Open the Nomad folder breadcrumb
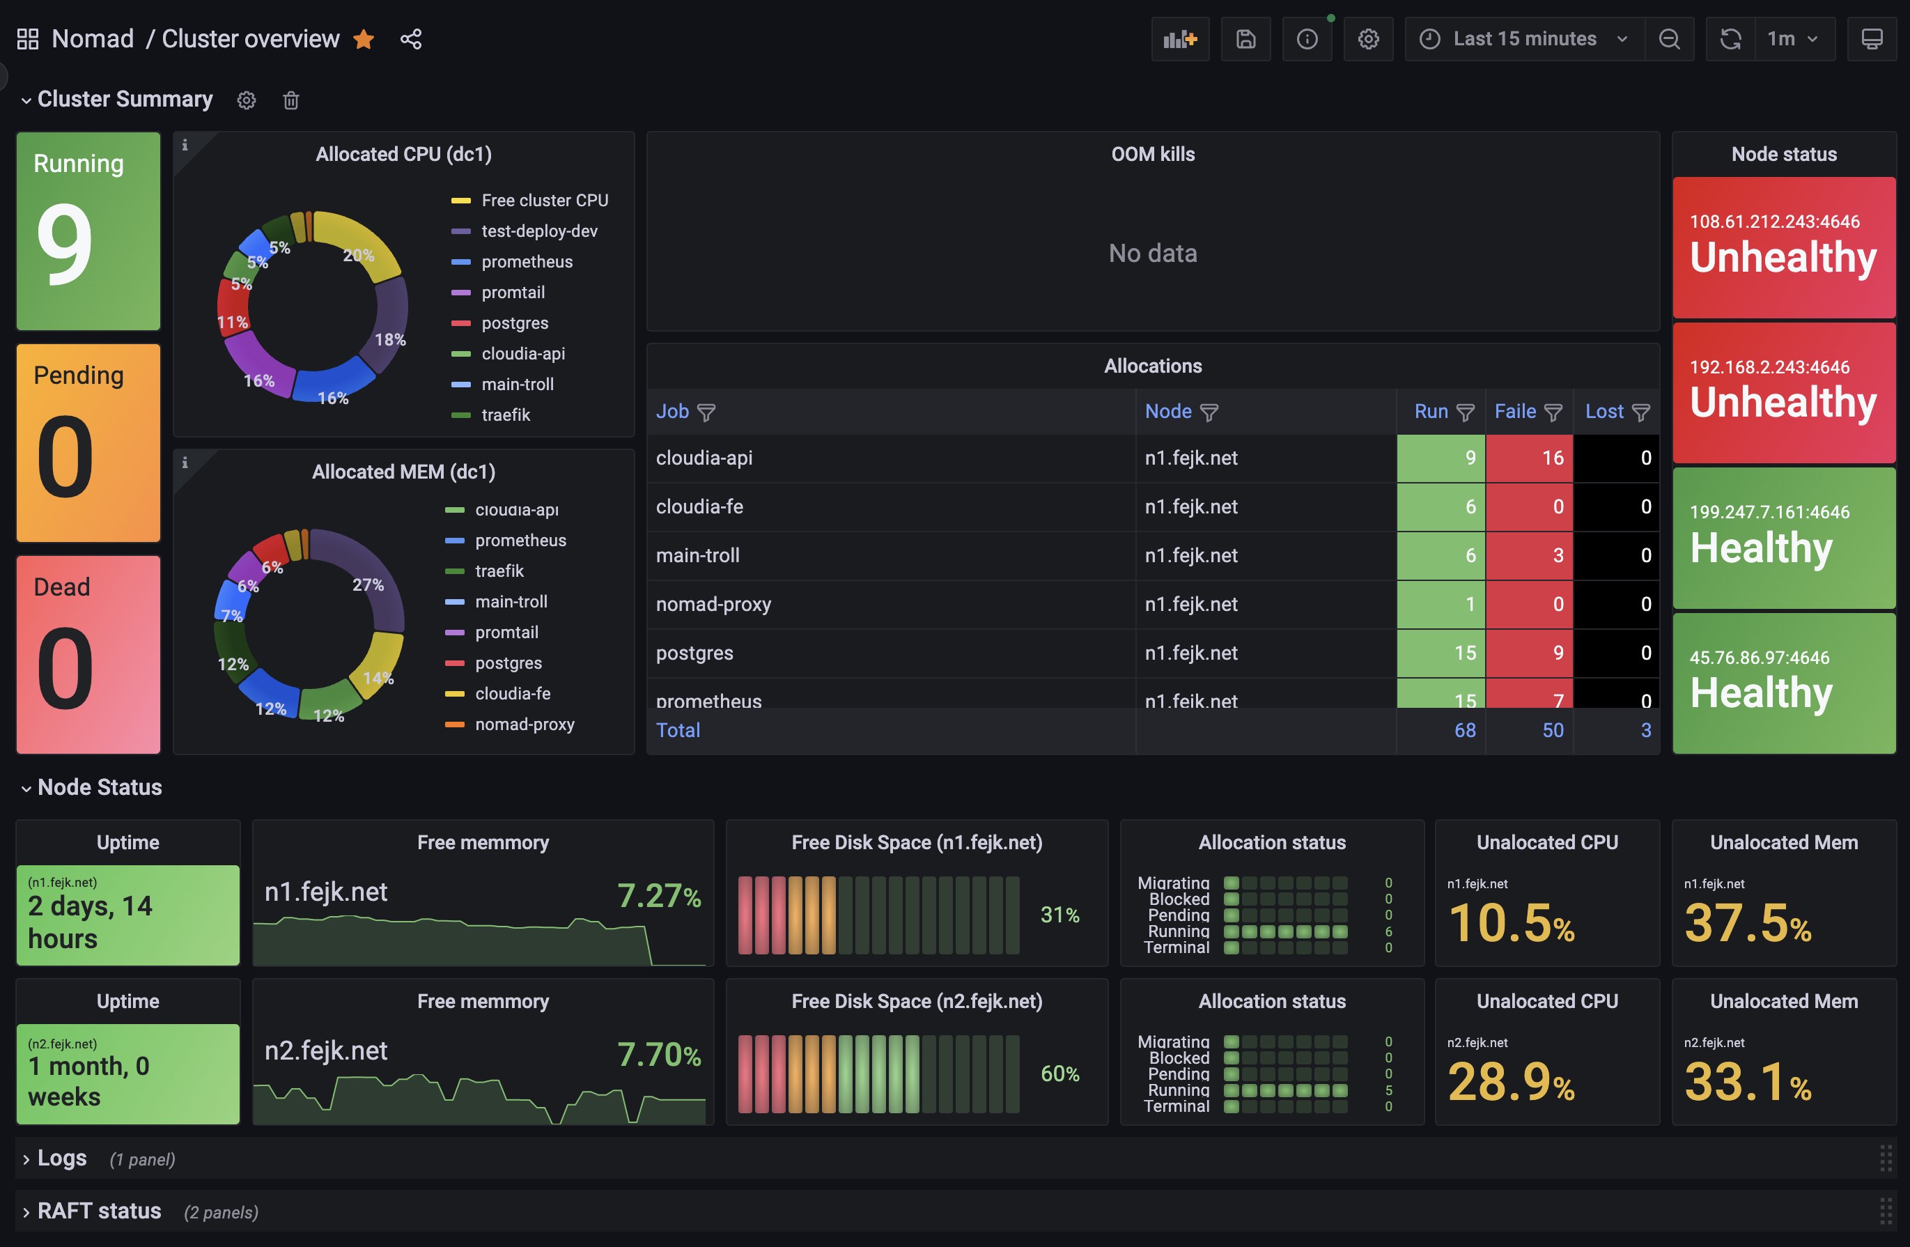 tap(92, 38)
